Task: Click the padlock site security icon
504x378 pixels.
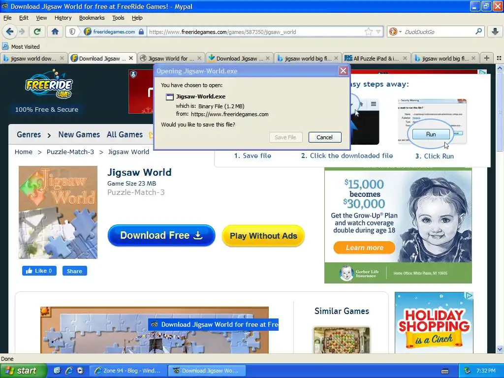Action: (x=141, y=32)
